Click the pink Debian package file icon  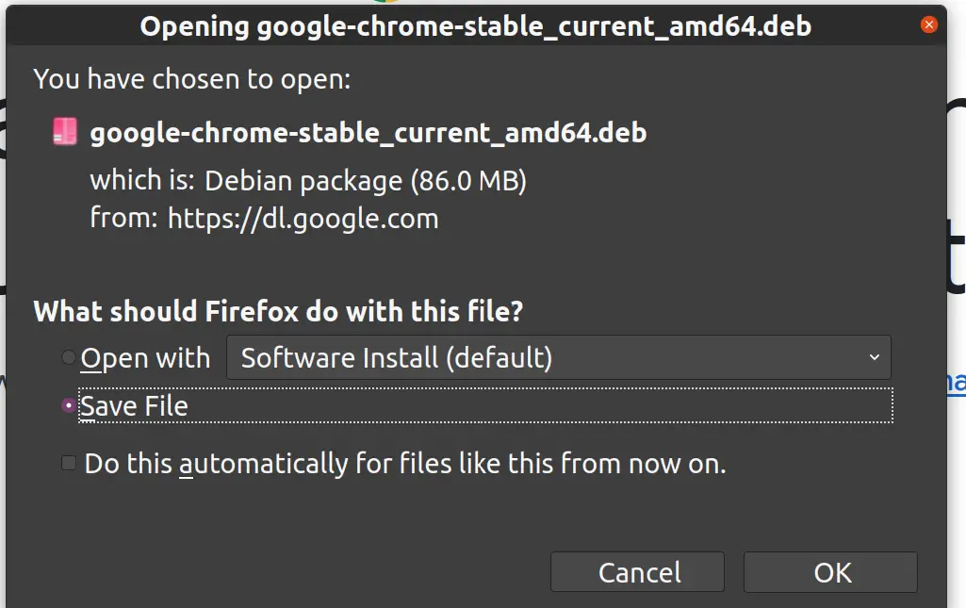pos(65,131)
